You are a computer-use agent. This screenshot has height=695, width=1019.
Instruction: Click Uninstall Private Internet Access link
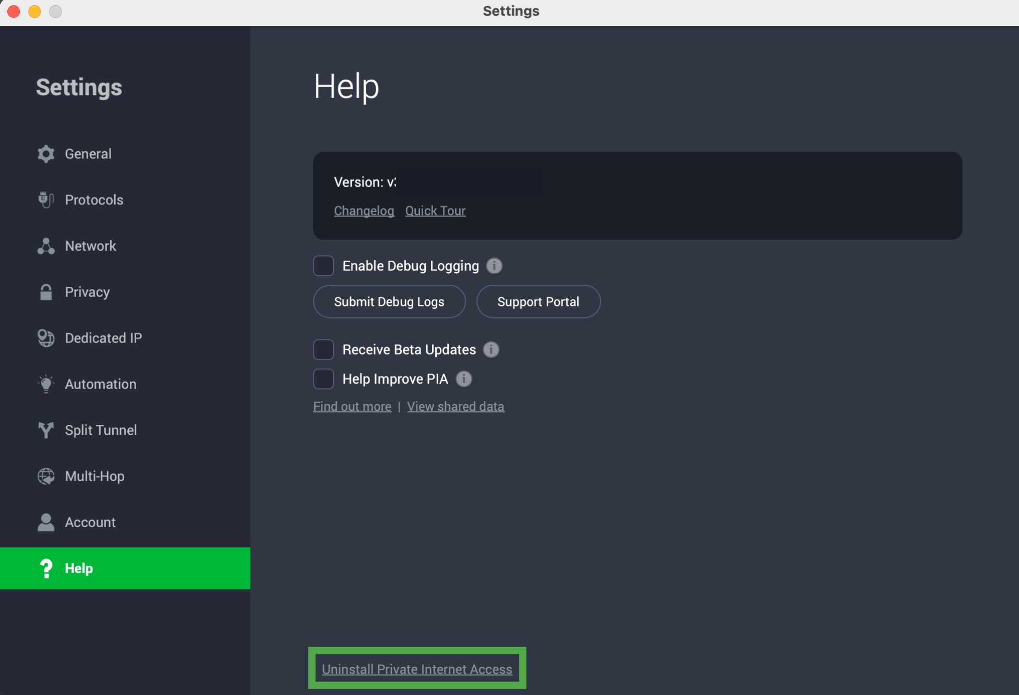(417, 669)
